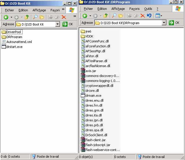Viewport: 185px width, 160px height.
Task: Open Forward history dropdown in DRProgram window
Action: click(x=101, y=16)
